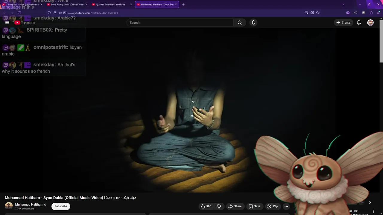Open the notifications bell
383x215 pixels.
pyautogui.click(x=359, y=22)
